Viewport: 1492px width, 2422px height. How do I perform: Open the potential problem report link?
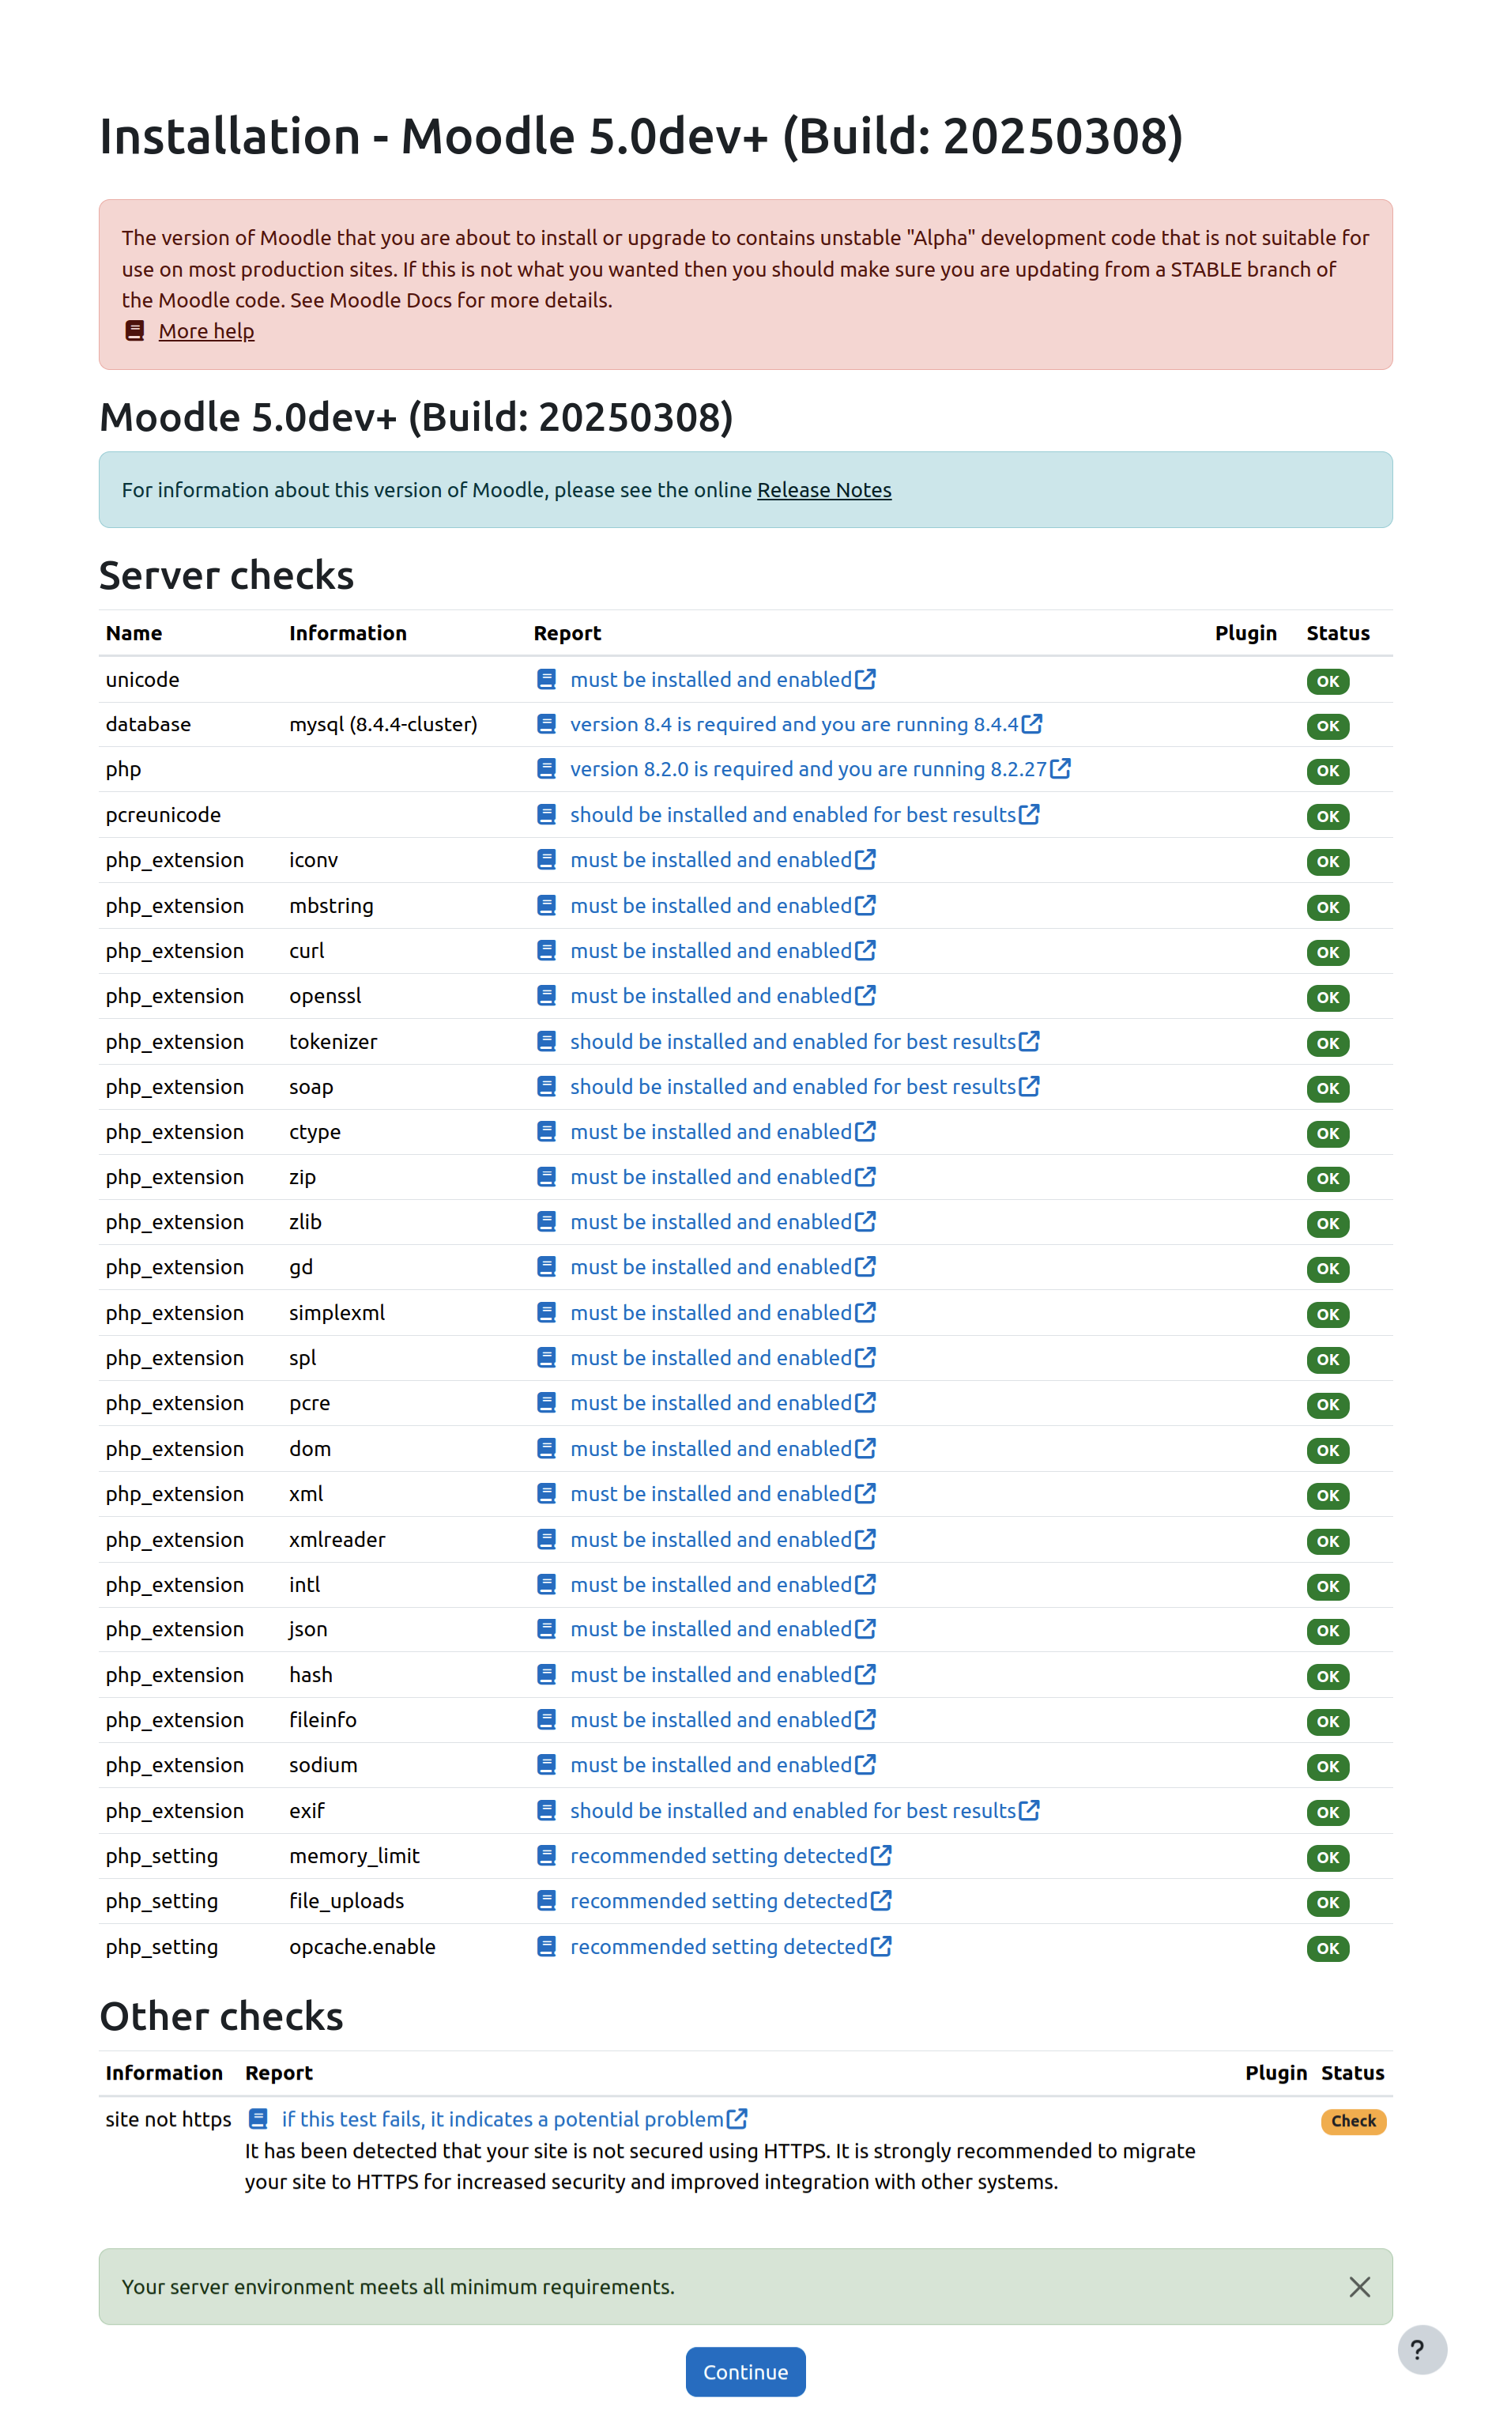pyautogui.click(x=514, y=2119)
